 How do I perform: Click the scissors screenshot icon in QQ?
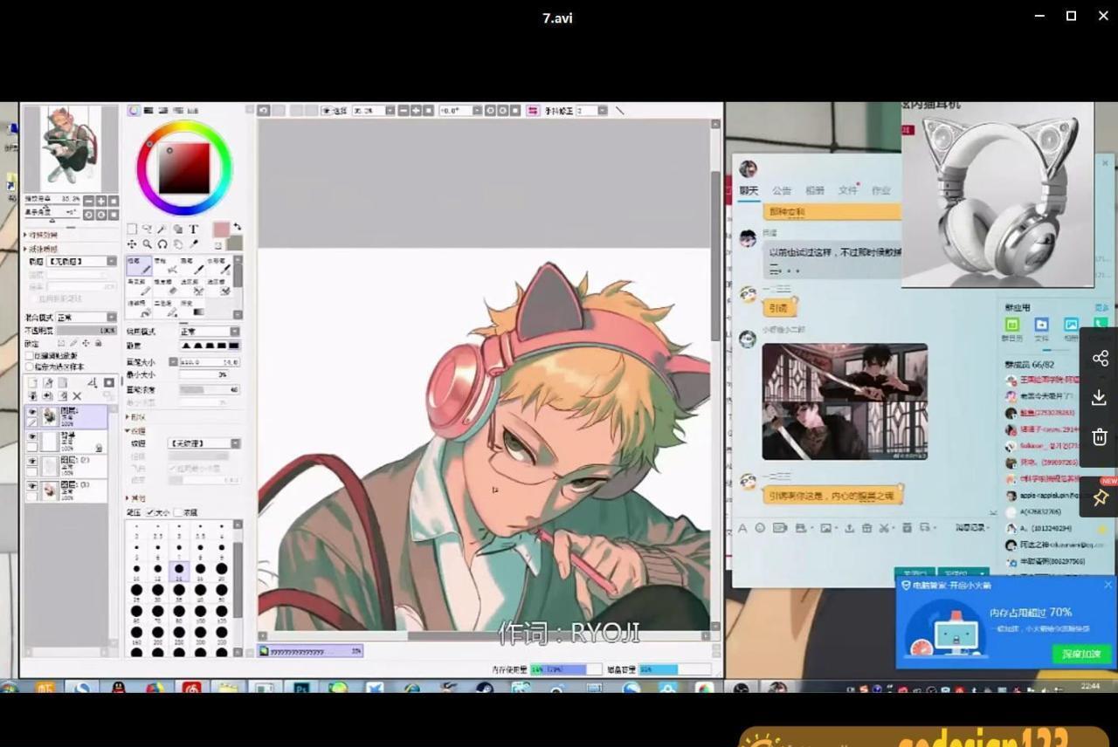coord(884,527)
